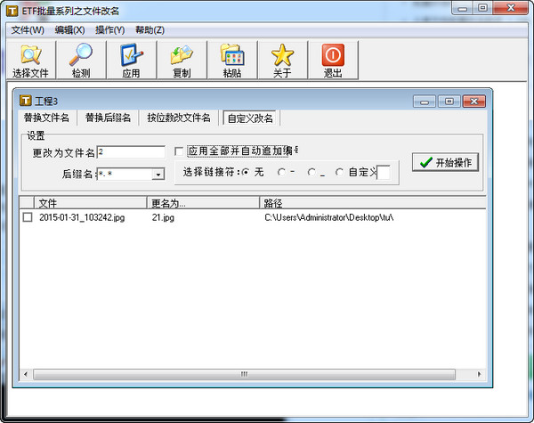The width and height of the screenshot is (534, 423).
Task: Select the 无 connector radio button
Action: [247, 172]
